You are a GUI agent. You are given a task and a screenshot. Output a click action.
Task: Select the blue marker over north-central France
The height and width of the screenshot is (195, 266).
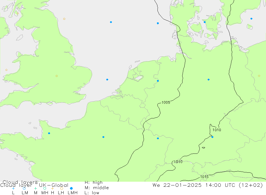[103, 137]
